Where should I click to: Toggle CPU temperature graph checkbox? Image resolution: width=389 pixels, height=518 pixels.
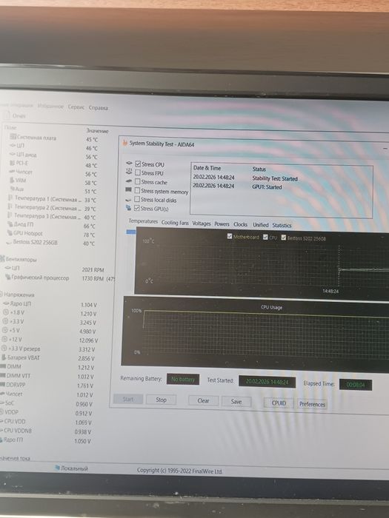(x=265, y=238)
